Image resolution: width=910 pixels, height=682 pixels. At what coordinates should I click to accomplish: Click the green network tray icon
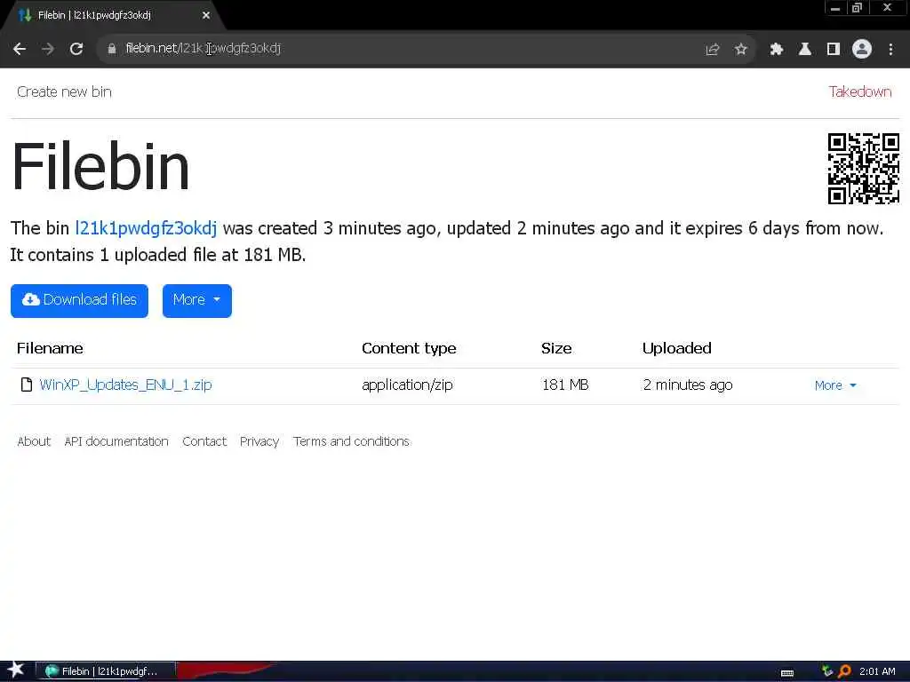pos(827,671)
